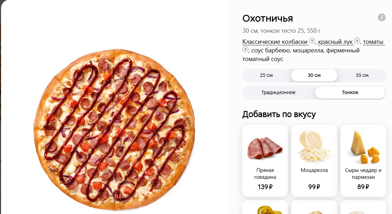Remove the classic sausages ingredient

pos(312,41)
